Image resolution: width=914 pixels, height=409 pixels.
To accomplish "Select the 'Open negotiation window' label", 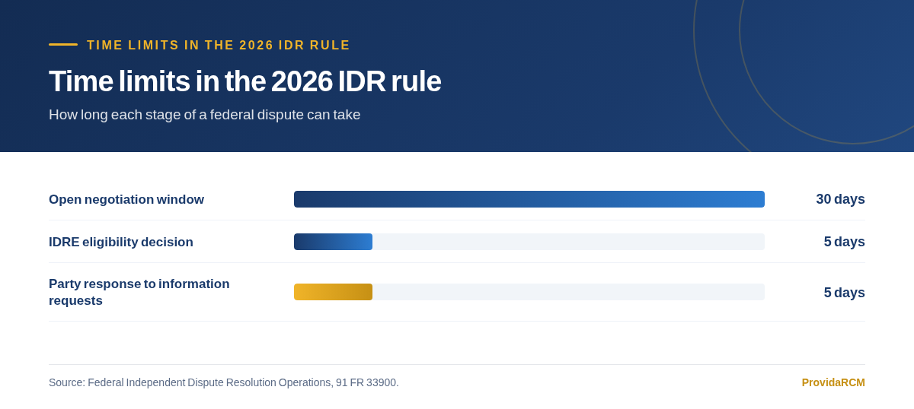I will (x=126, y=200).
